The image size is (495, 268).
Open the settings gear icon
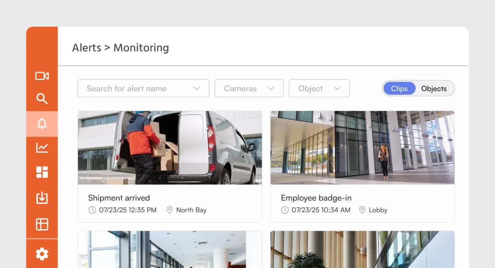pyautogui.click(x=42, y=254)
